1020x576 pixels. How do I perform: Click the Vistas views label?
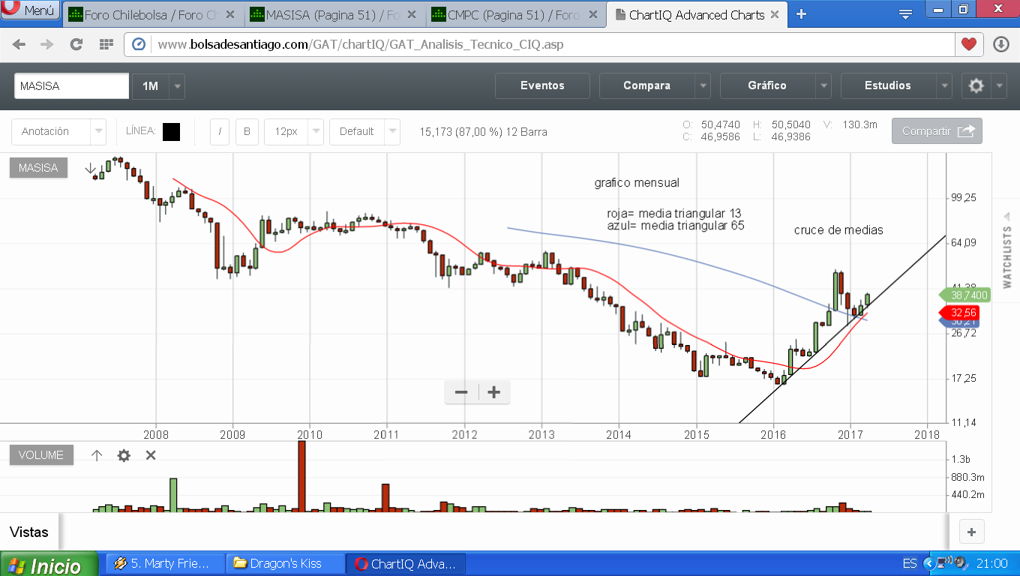pos(29,532)
